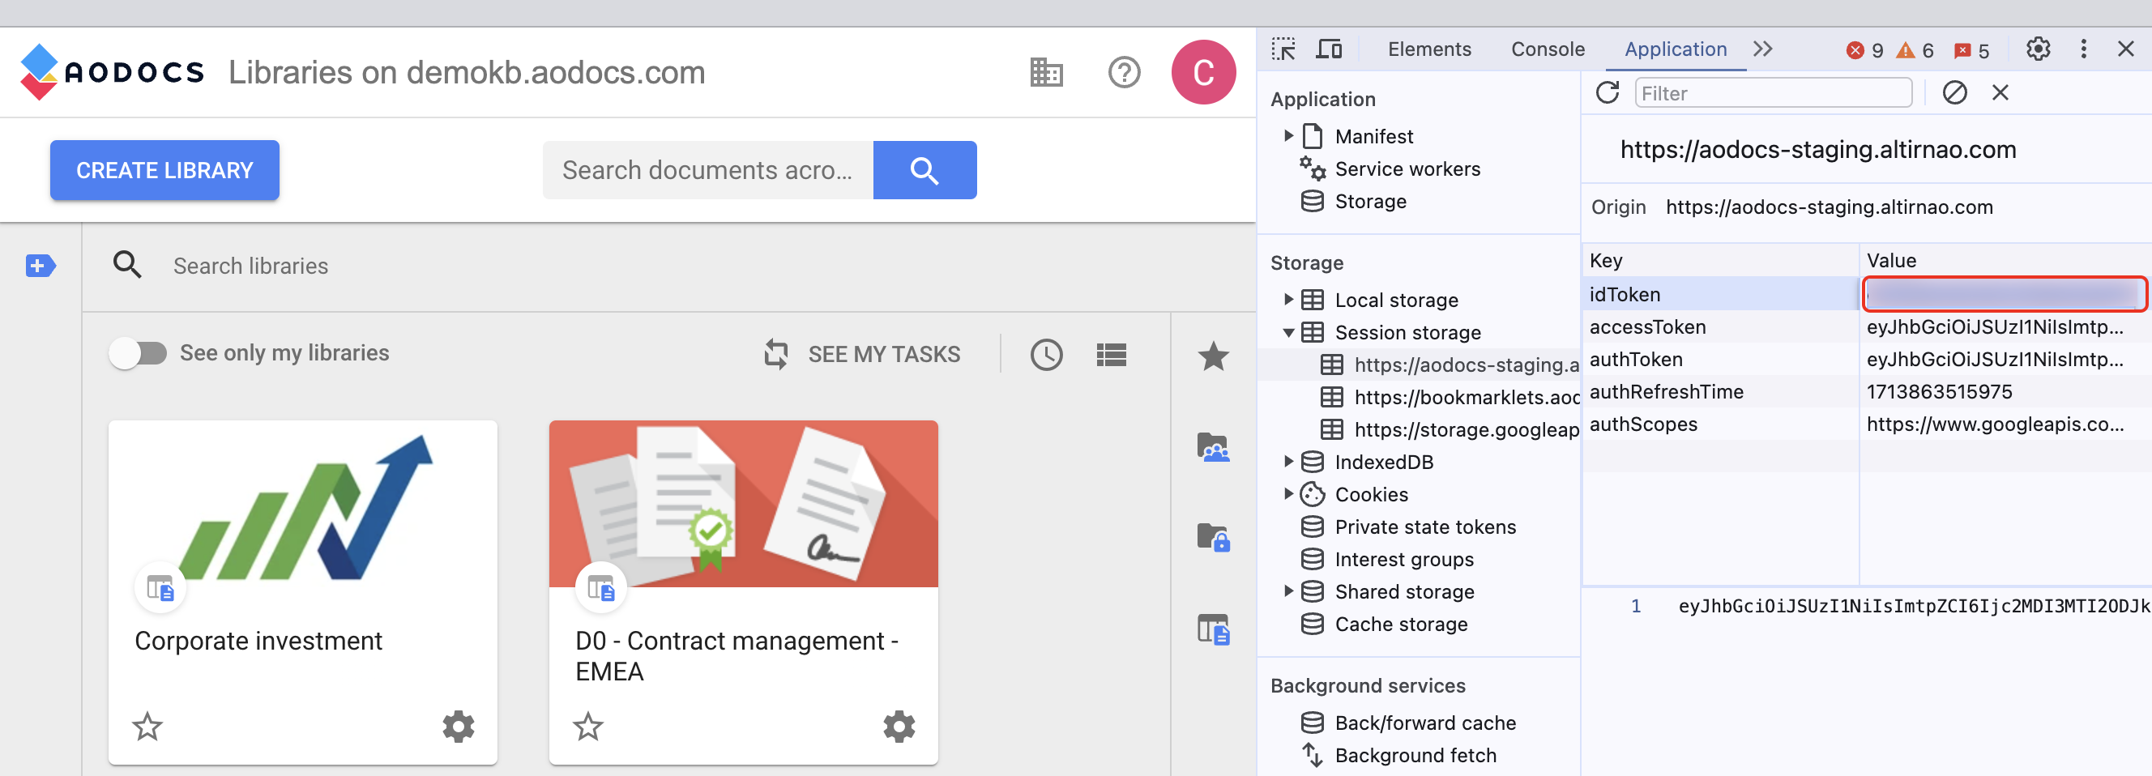The height and width of the screenshot is (776, 2152).
Task: Open the document library icon in right rail
Action: point(1213,629)
